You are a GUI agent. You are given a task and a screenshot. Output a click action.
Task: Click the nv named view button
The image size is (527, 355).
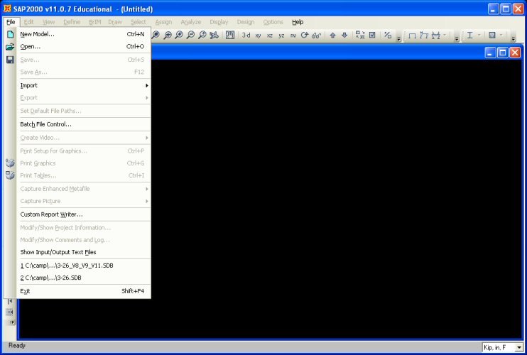point(293,35)
